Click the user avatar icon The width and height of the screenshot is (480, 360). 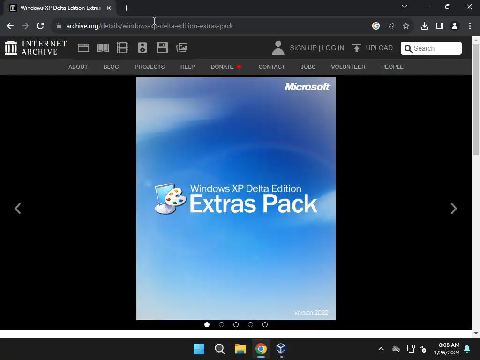click(278, 48)
